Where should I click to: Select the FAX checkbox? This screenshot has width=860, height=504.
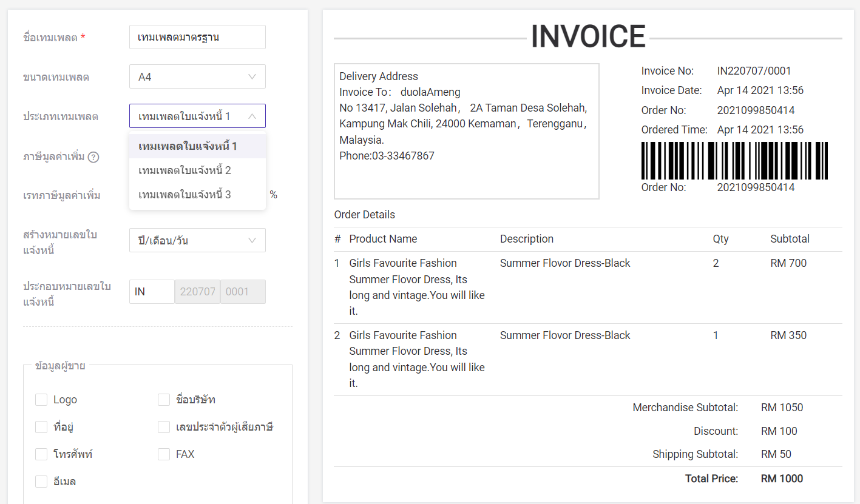click(x=164, y=454)
